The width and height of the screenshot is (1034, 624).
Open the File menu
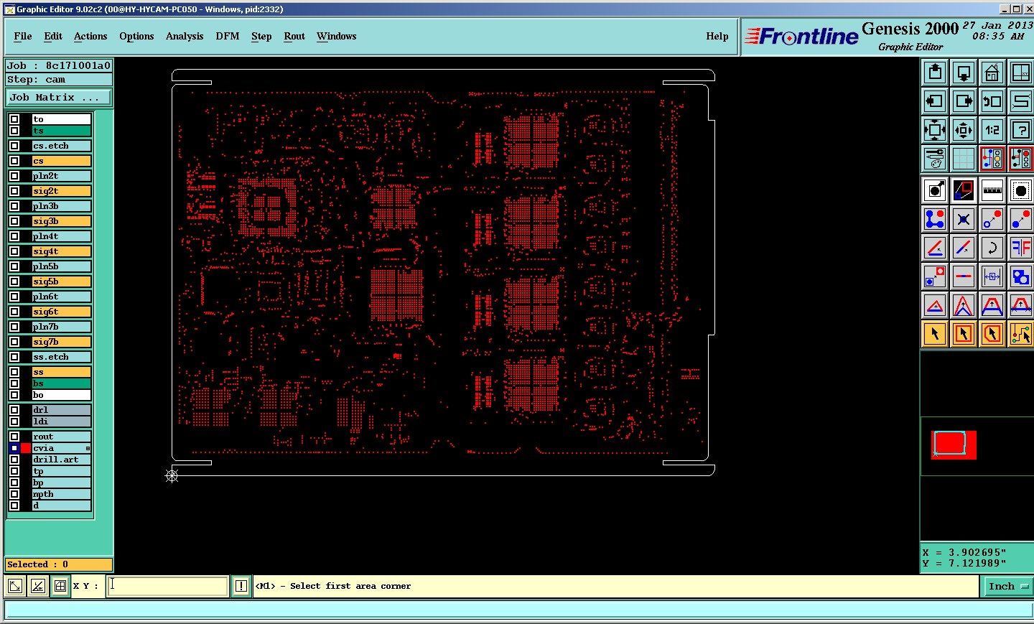point(23,36)
